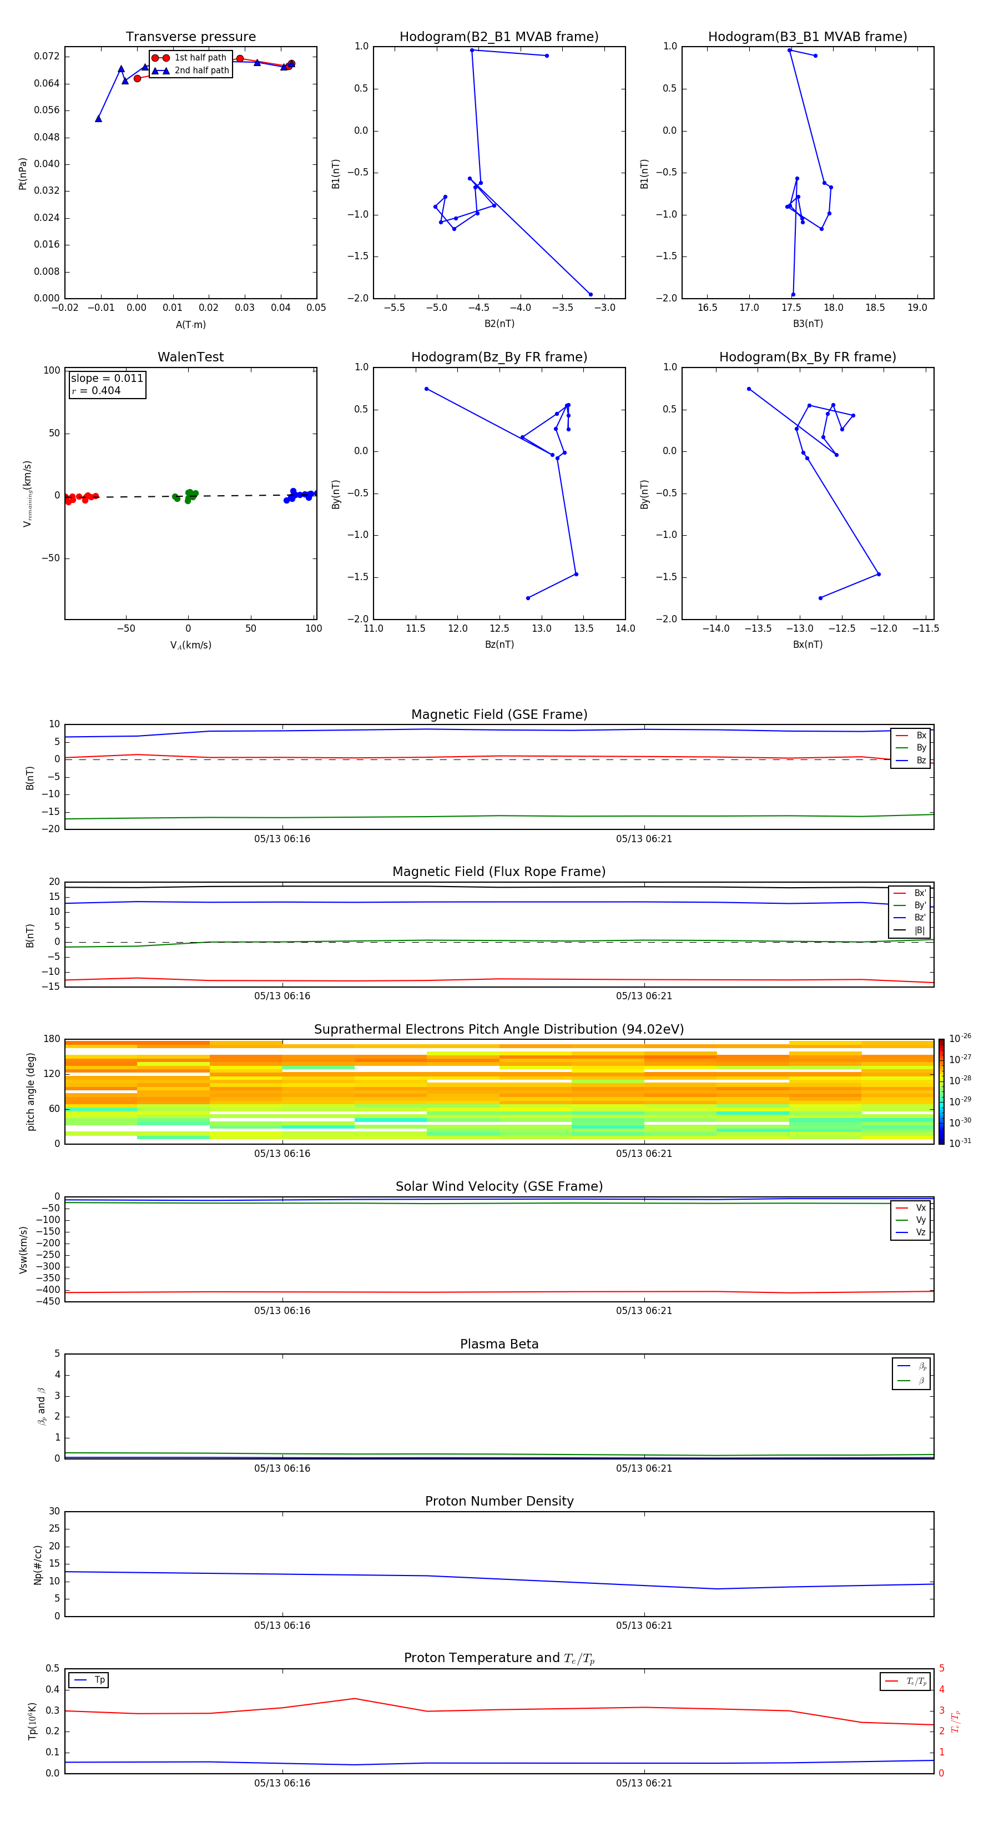Viewport: 999px width, 1832px height.
Task: Select Bz' legend entry in Flux Rope plot
Action: pos(910,918)
